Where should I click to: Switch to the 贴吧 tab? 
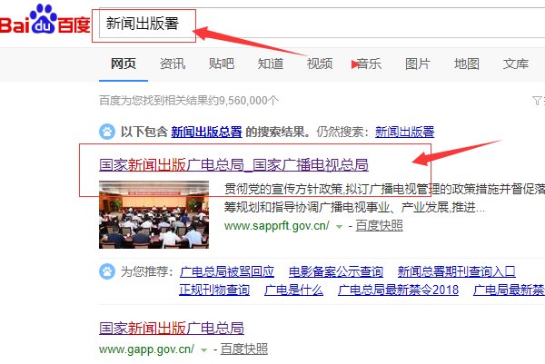[222, 64]
